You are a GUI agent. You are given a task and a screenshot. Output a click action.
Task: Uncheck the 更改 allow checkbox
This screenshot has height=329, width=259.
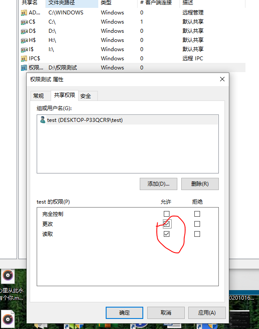tap(166, 224)
